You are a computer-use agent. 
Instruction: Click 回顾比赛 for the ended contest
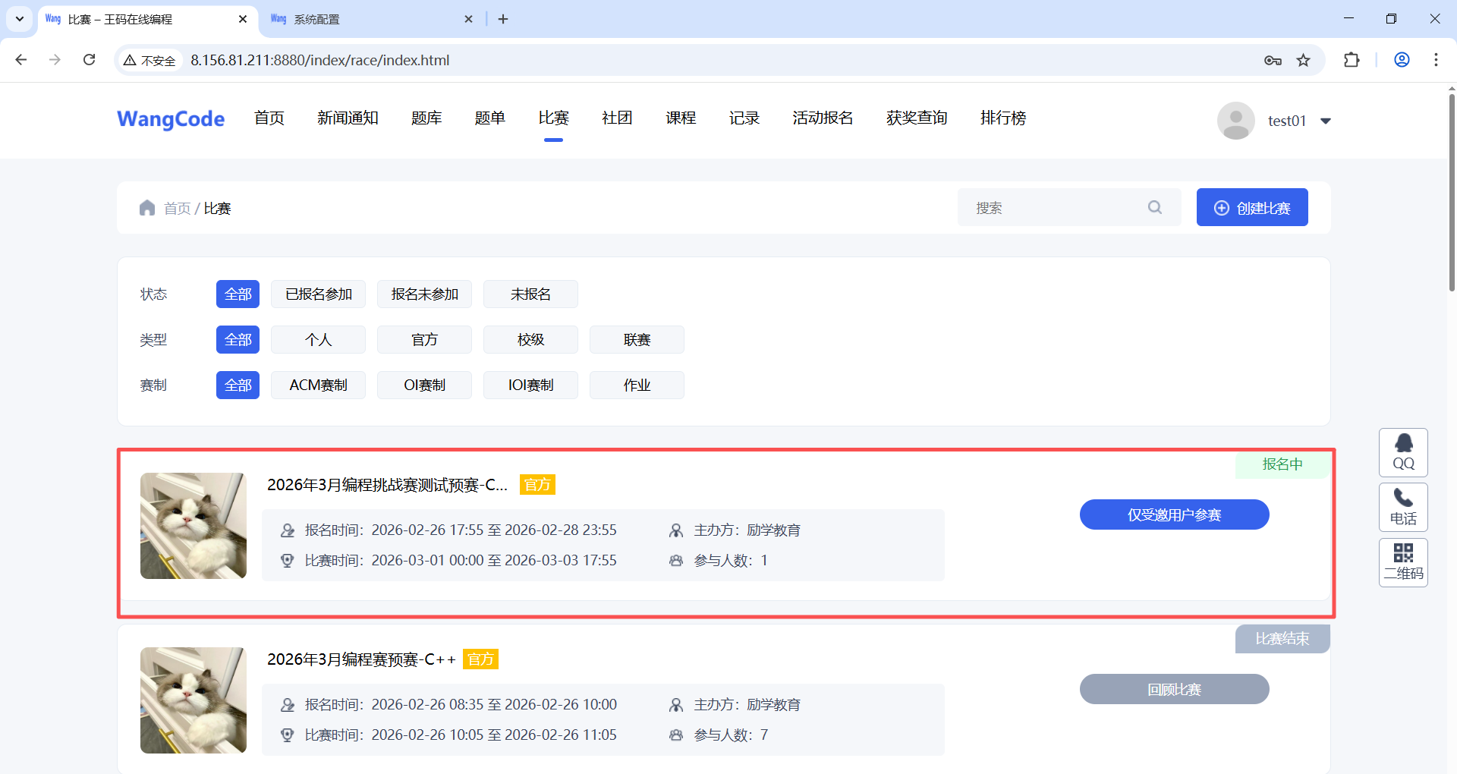[1173, 689]
